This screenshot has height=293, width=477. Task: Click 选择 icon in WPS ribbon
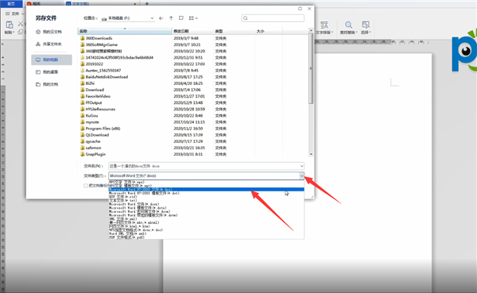[366, 25]
